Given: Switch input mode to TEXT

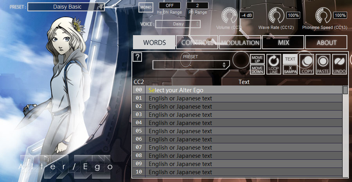Looking at the screenshot, I should click(290, 59).
